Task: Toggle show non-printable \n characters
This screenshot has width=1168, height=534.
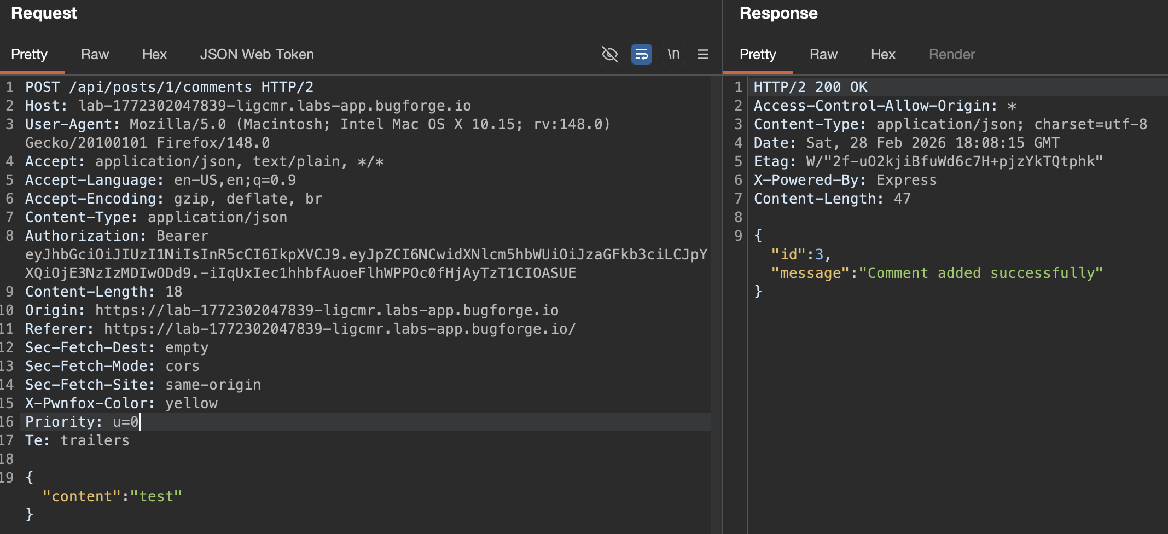Action: click(673, 54)
